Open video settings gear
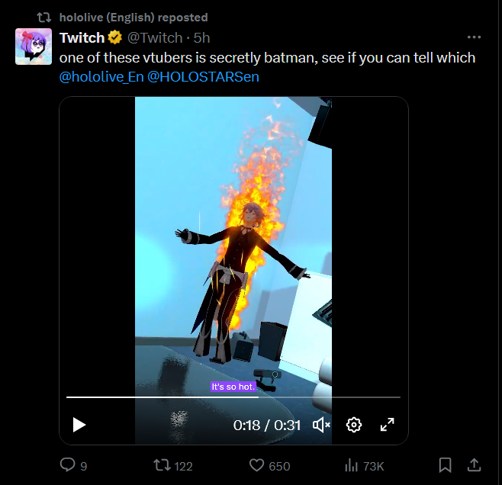502x485 pixels. pyautogui.click(x=354, y=425)
